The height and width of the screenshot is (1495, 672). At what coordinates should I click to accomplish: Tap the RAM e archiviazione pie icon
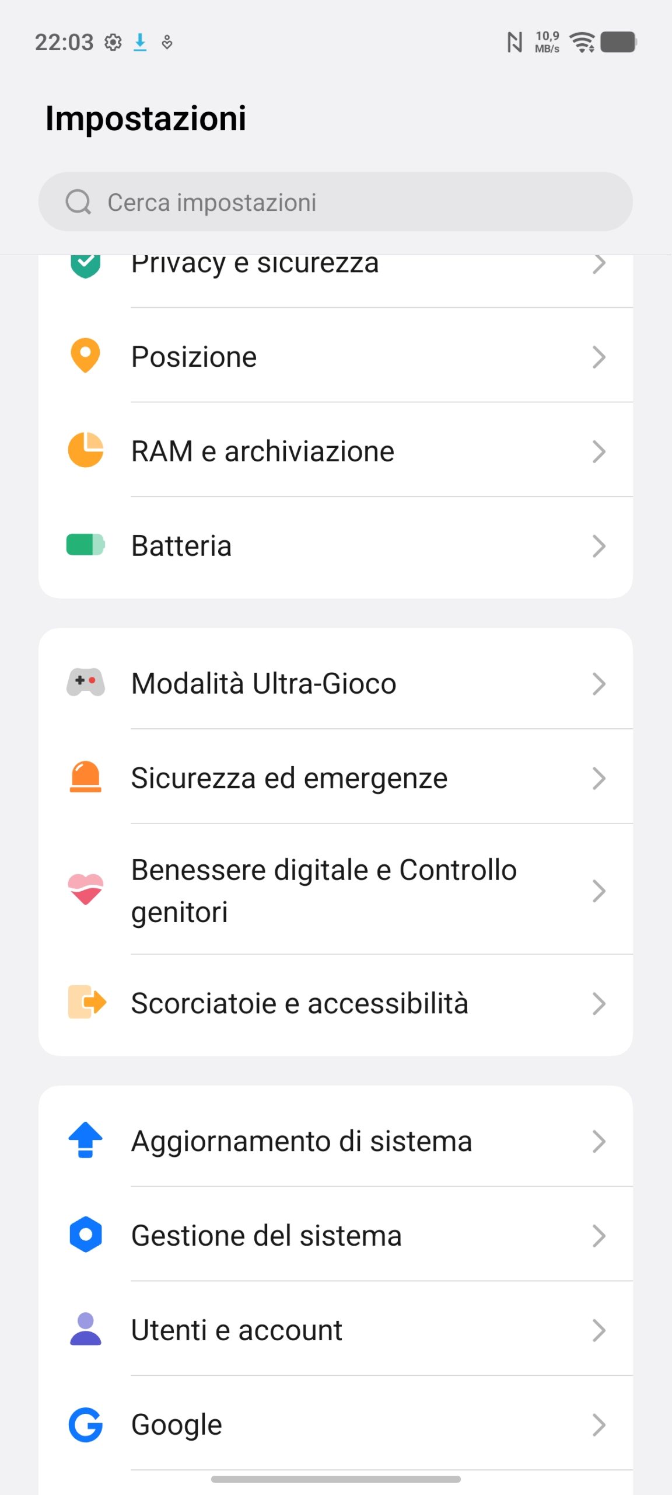(x=85, y=450)
